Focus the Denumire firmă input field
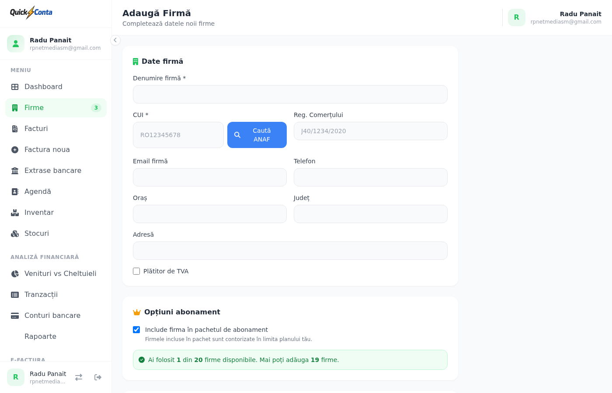This screenshot has width=612, height=393. tap(290, 94)
